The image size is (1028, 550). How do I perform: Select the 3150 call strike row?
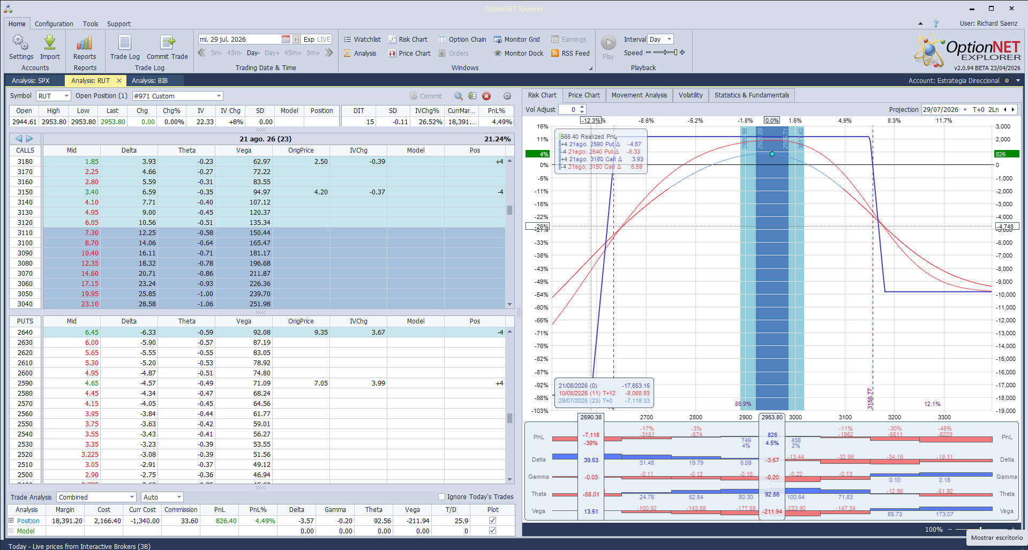[257, 192]
